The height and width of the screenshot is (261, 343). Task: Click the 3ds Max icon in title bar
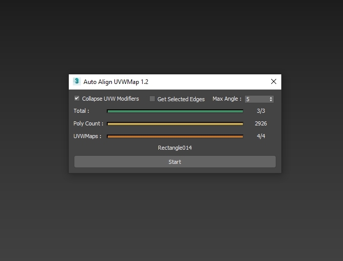(x=77, y=81)
